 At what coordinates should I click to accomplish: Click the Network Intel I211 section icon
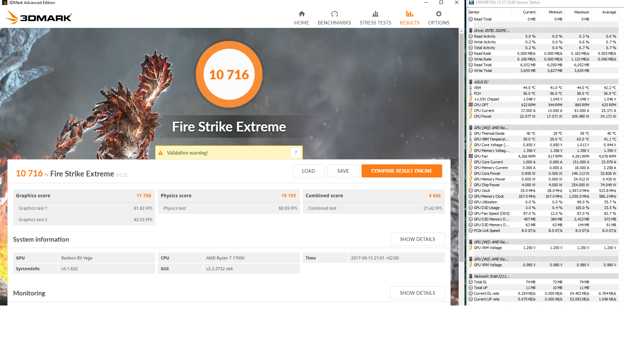click(471, 276)
